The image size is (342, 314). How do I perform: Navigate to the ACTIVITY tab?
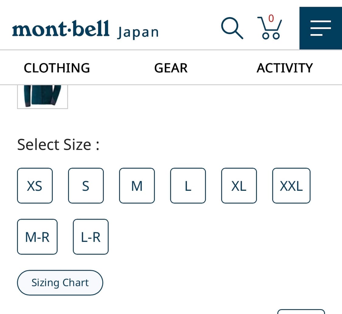coord(285,68)
